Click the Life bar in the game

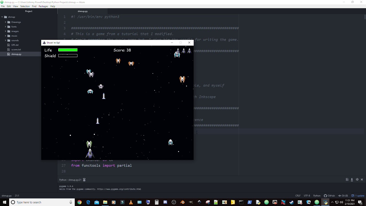point(68,50)
